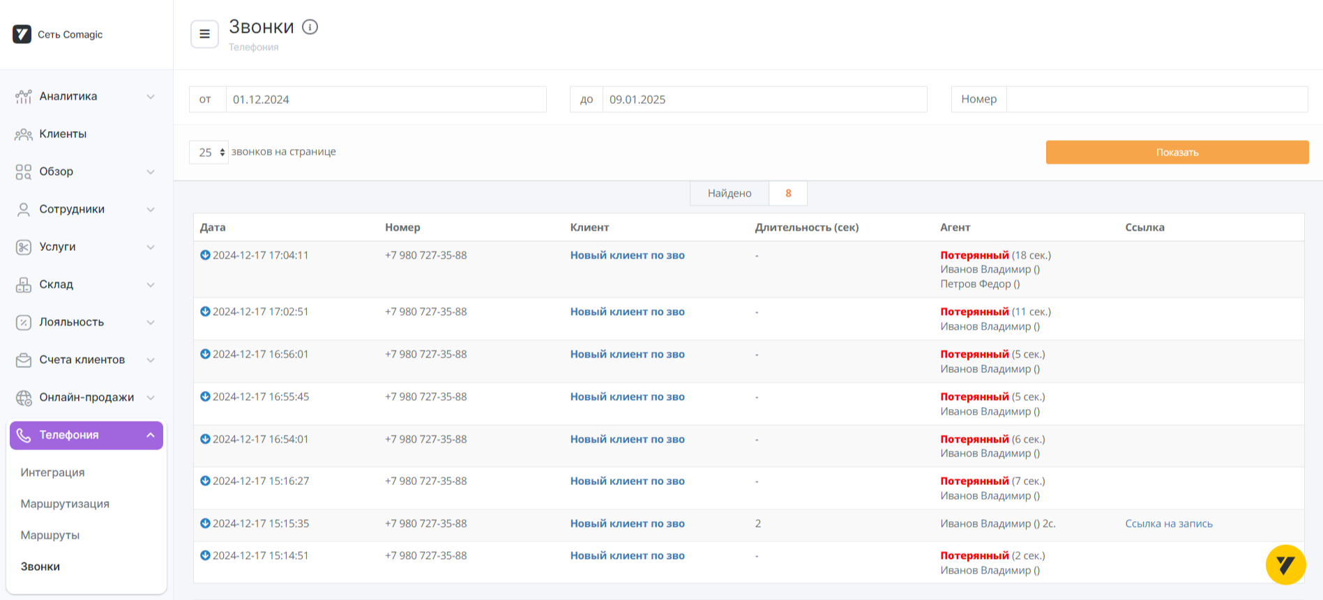The height and width of the screenshot is (600, 1323).
Task: Open Ссылка на запись recording link
Action: point(1169,523)
